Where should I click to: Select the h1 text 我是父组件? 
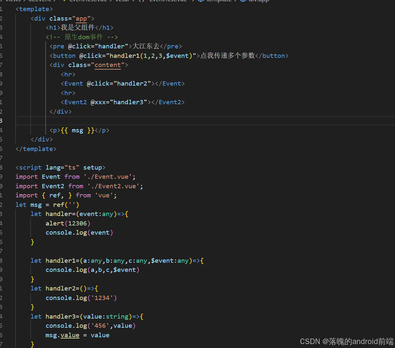78,28
